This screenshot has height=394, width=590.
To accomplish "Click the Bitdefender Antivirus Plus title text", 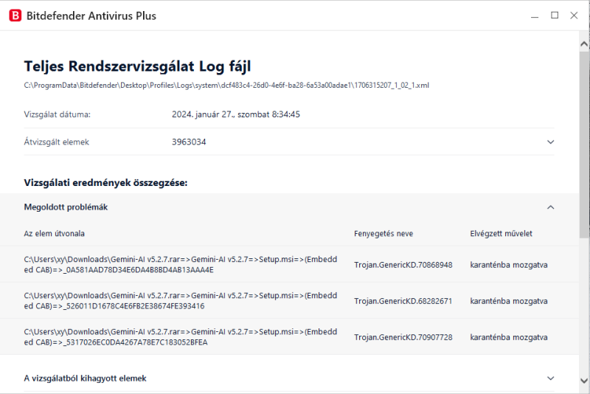I will (x=91, y=15).
